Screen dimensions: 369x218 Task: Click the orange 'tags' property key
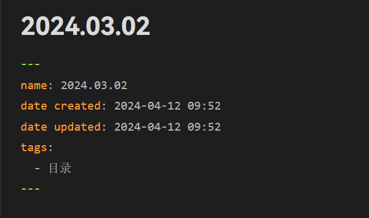34,148
